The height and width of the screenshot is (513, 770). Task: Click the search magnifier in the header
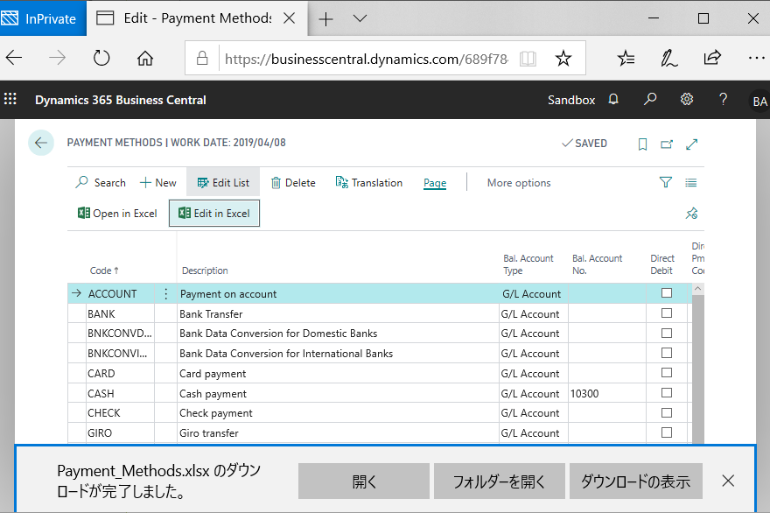pyautogui.click(x=649, y=99)
